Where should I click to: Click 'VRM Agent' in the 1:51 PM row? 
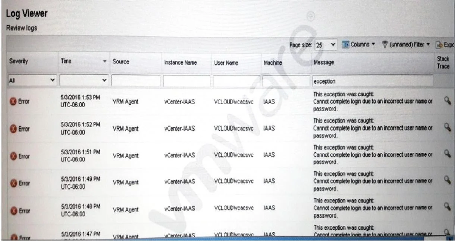pyautogui.click(x=126, y=155)
